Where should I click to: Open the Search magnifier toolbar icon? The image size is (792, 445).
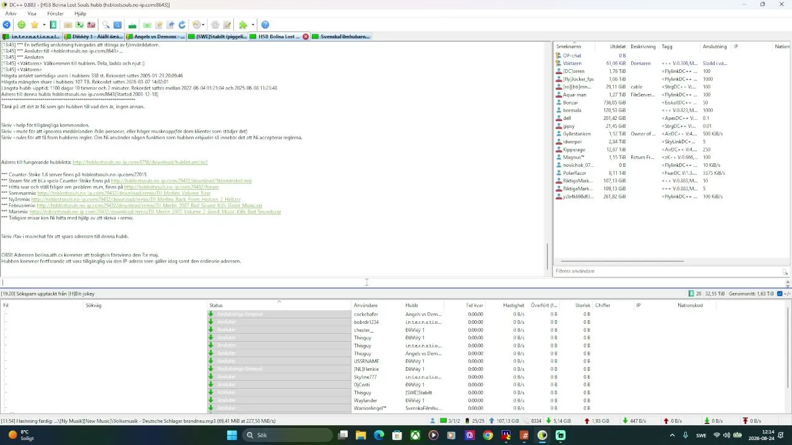[106, 25]
